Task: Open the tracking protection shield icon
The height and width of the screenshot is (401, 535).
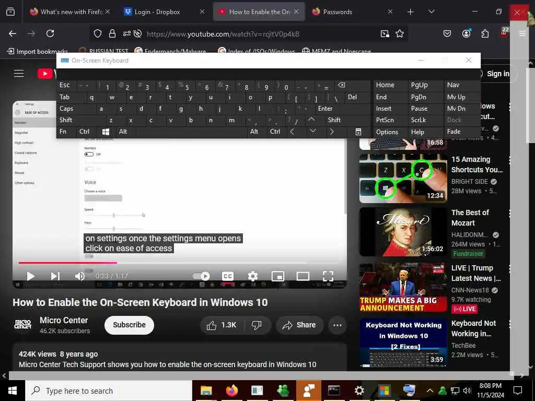Action: [98, 33]
